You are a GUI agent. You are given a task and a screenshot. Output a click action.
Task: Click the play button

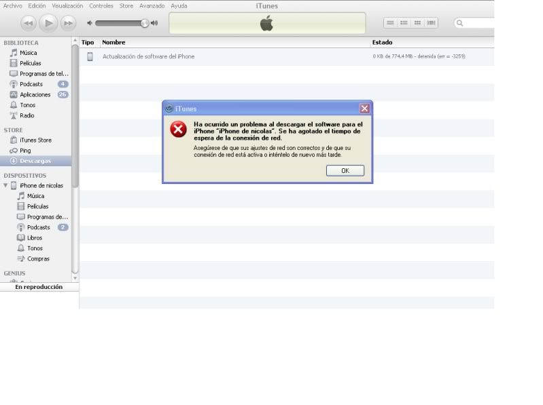tap(48, 23)
